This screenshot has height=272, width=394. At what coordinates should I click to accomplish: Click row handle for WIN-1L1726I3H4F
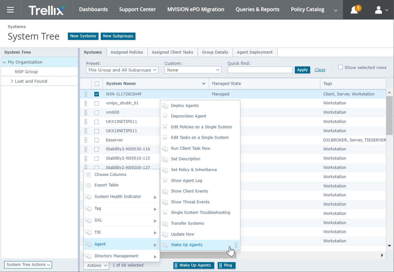pyautogui.click(x=86, y=94)
